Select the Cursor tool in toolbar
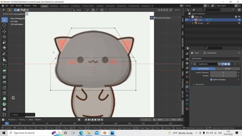The height and width of the screenshot is (136, 242). click(x=4, y=25)
